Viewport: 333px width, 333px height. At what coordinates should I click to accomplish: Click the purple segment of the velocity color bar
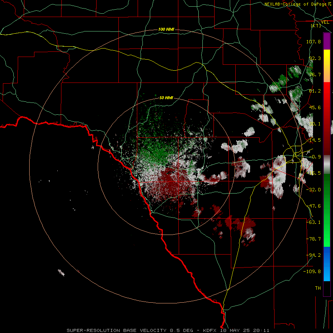pyautogui.click(x=327, y=41)
